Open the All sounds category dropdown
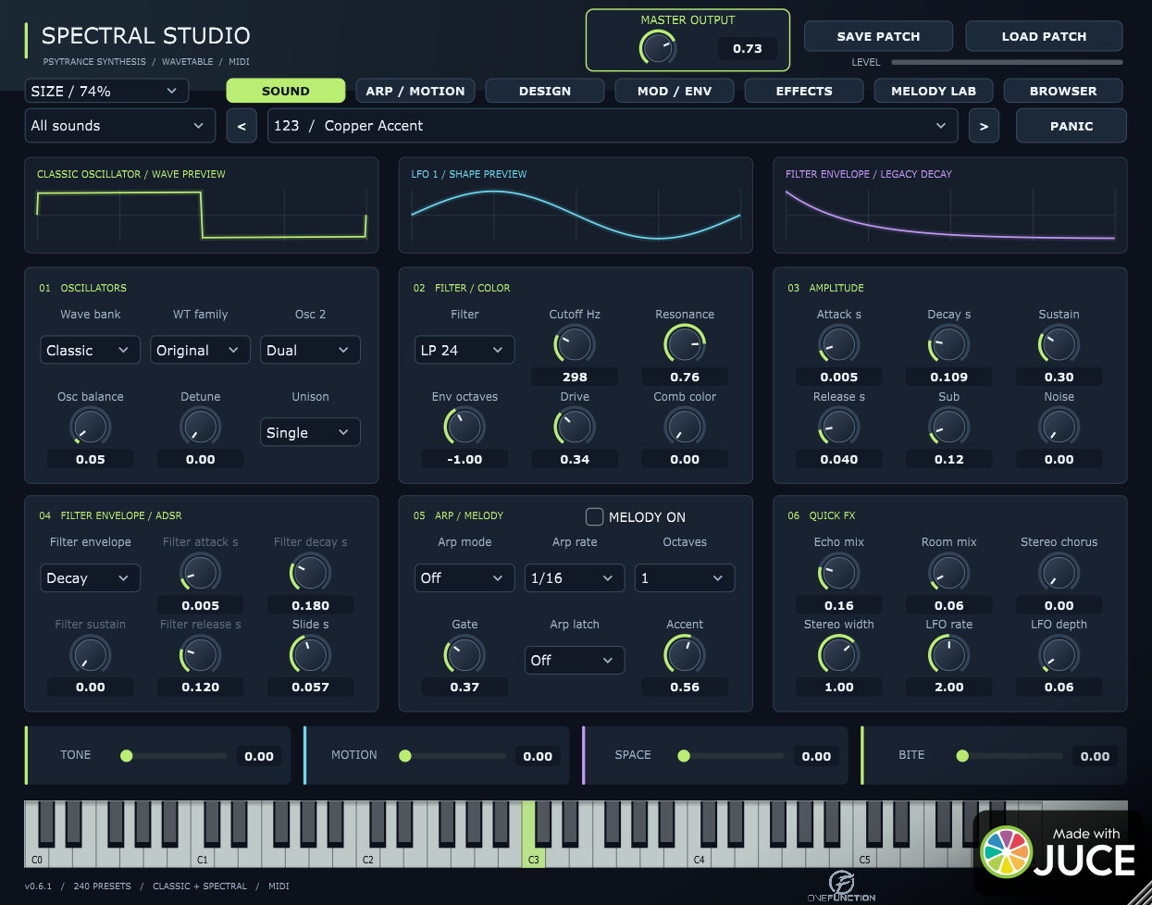This screenshot has width=1152, height=905. [x=119, y=126]
